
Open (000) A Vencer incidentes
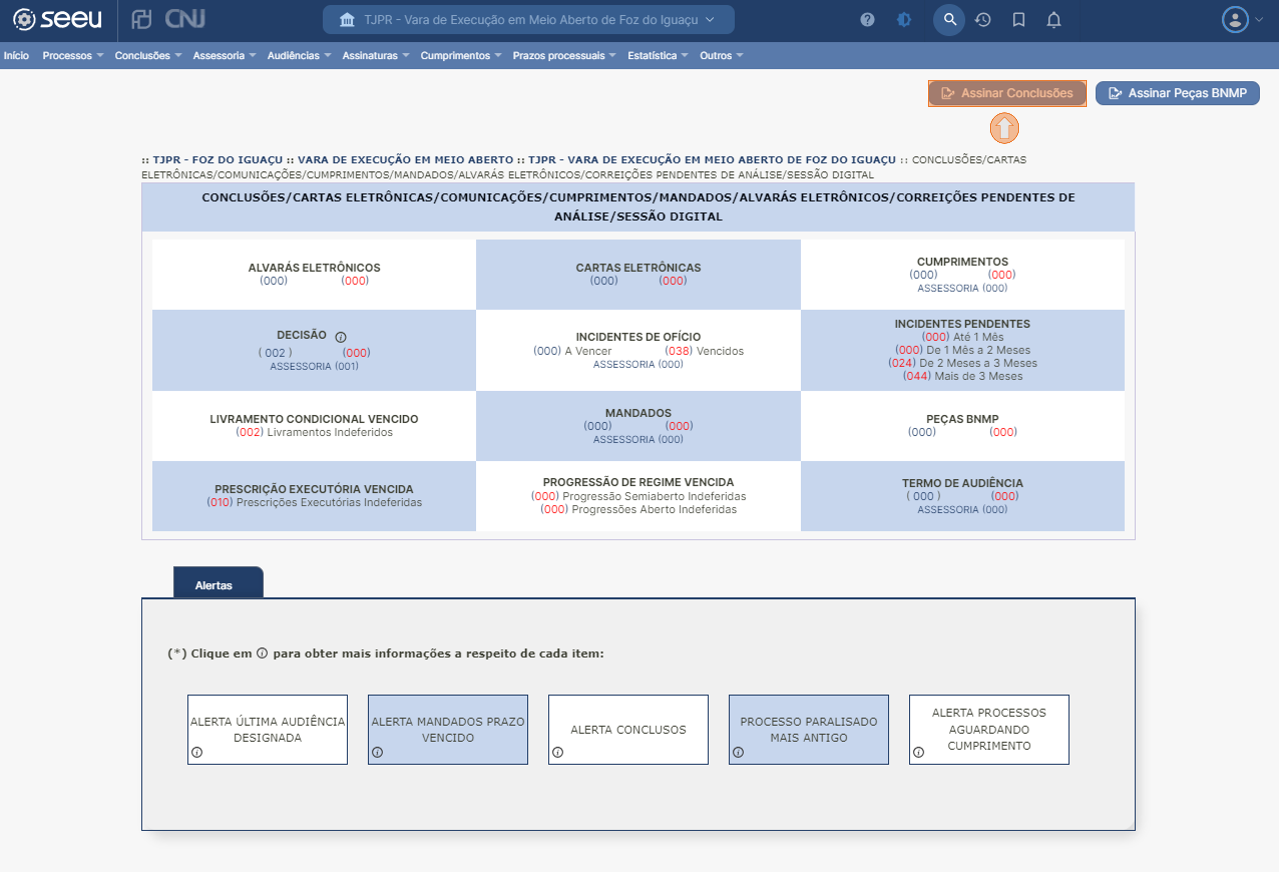[x=572, y=351]
